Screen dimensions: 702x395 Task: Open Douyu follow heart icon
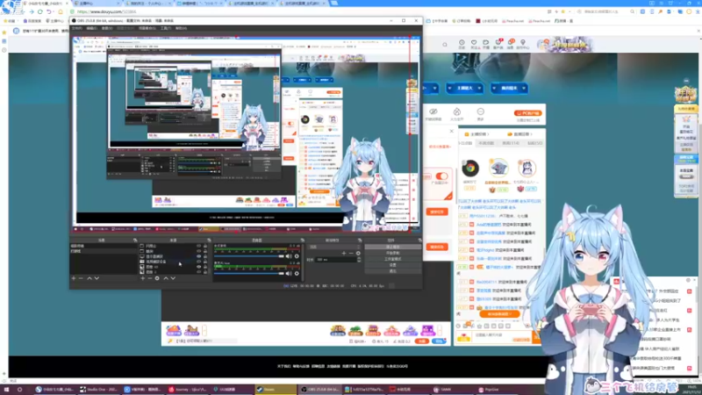tap(474, 44)
